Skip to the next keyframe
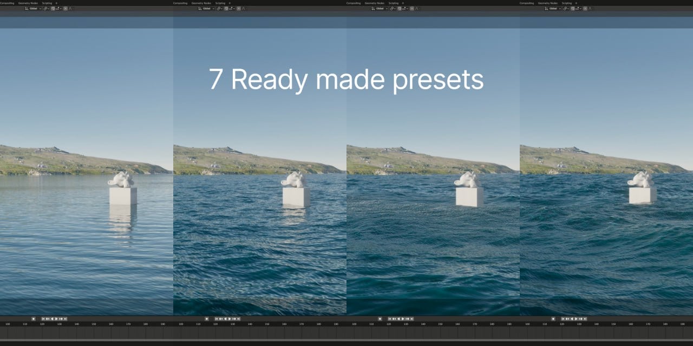The width and height of the screenshot is (693, 346). click(x=61, y=318)
